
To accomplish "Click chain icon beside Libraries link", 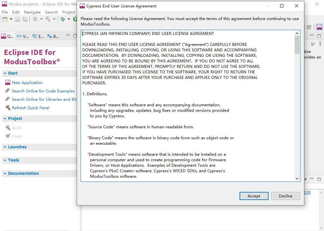I will pyautogui.click(x=7, y=99).
